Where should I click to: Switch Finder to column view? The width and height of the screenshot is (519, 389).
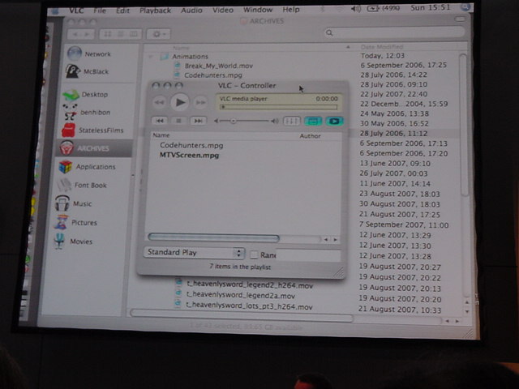[134, 34]
